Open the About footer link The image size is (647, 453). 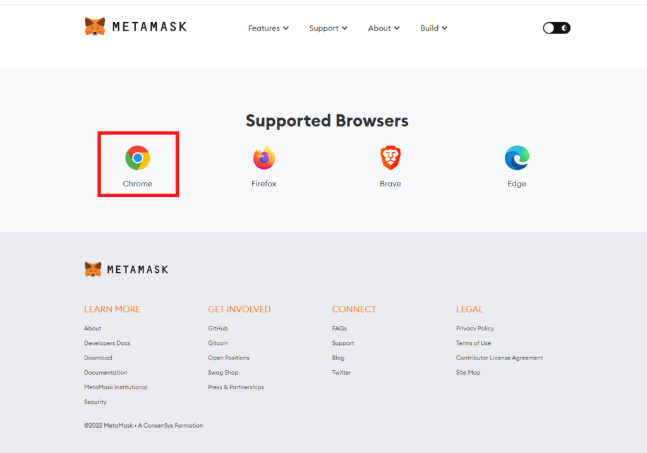pos(92,329)
